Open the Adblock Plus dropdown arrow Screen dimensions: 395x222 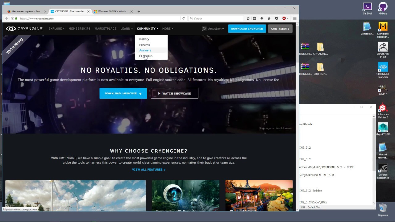pyautogui.click(x=287, y=18)
